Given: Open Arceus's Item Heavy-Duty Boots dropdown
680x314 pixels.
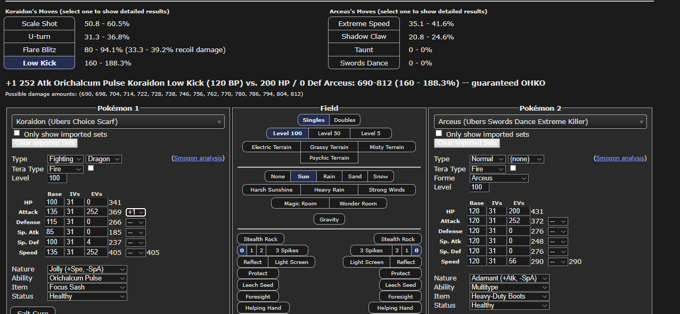Looking at the screenshot, I should pyautogui.click(x=510, y=296).
